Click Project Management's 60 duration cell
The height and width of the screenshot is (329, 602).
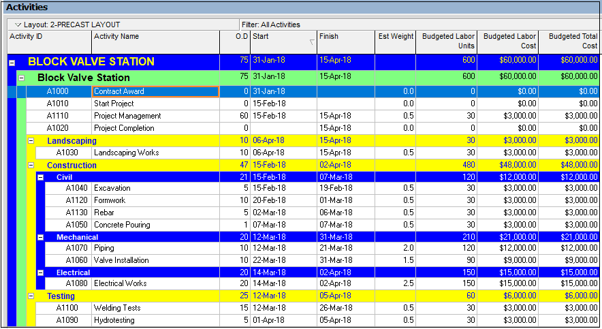pyautogui.click(x=235, y=116)
